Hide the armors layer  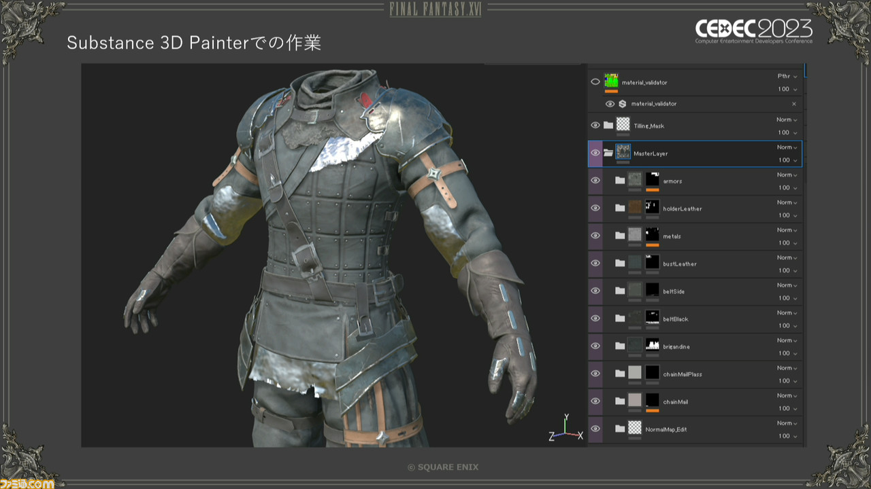click(595, 181)
